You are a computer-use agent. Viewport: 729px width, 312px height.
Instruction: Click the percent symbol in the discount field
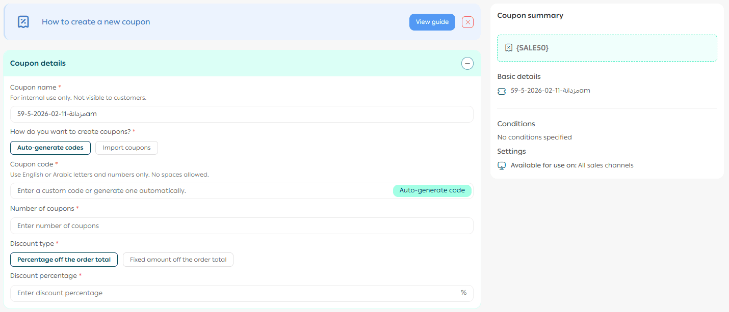coord(463,293)
